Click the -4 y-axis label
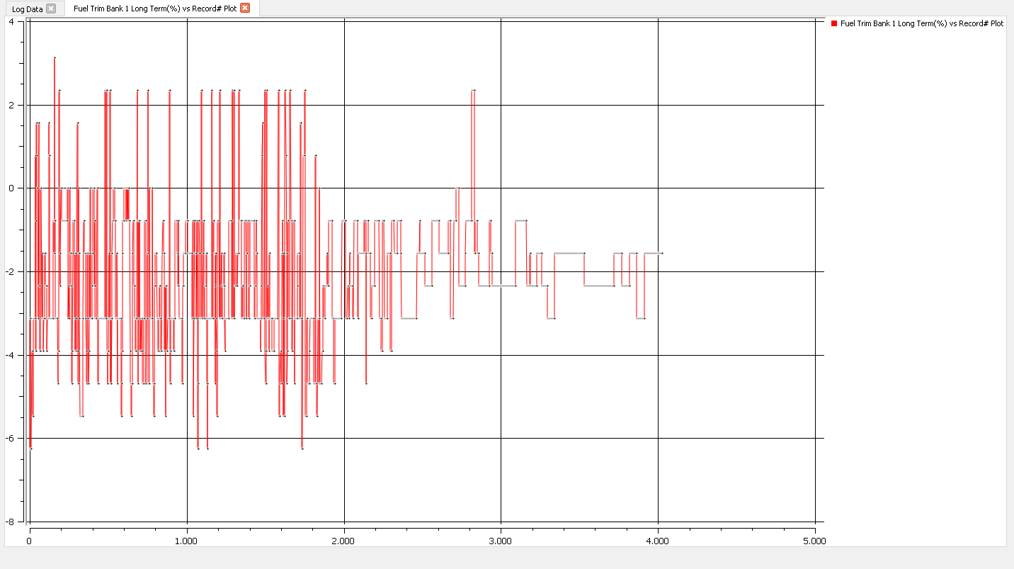Image resolution: width=1014 pixels, height=569 pixels. [x=11, y=355]
